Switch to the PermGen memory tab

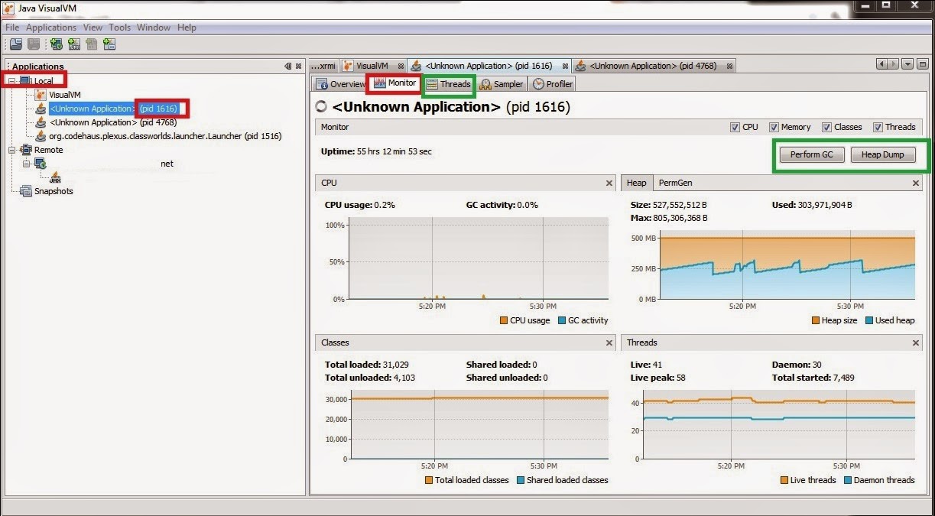[676, 183]
